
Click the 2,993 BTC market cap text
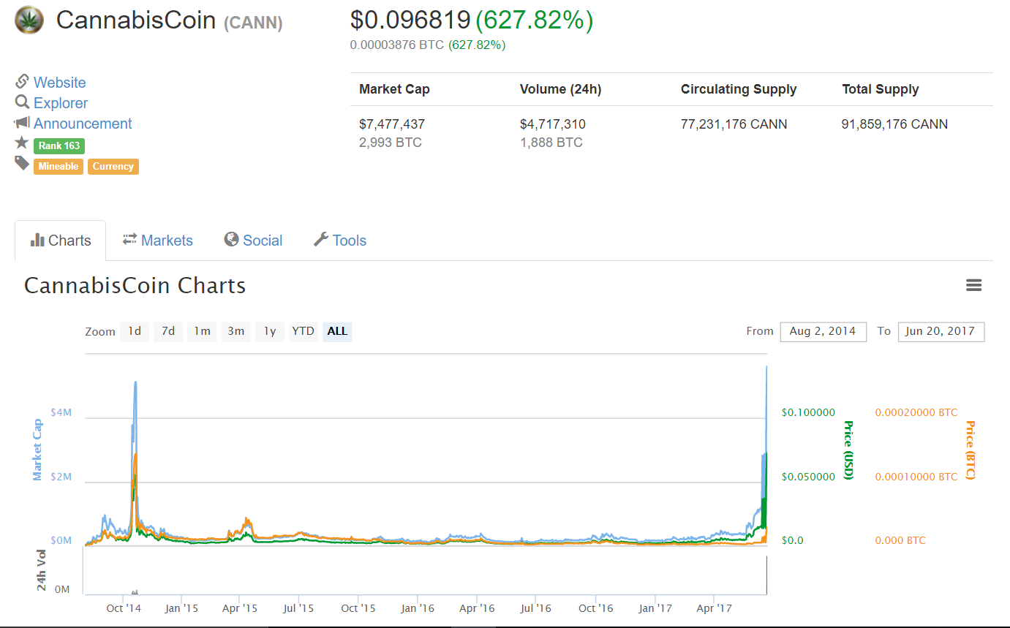coord(391,143)
